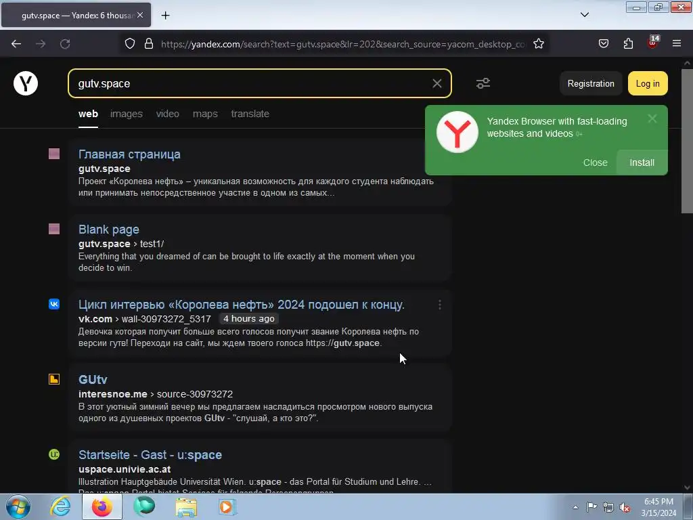Dismiss Yandex Browser banner with its X
The image size is (693, 520).
[652, 118]
